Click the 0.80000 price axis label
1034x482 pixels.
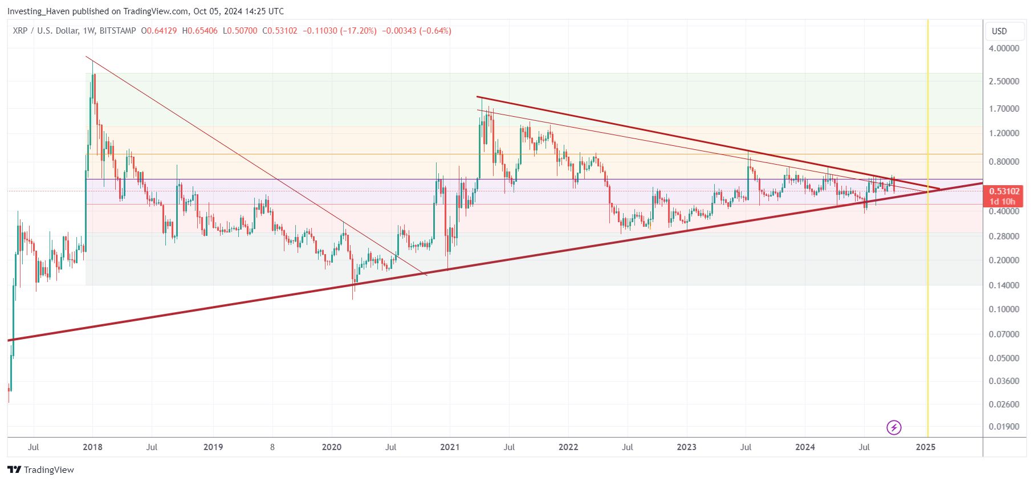pos(1004,162)
